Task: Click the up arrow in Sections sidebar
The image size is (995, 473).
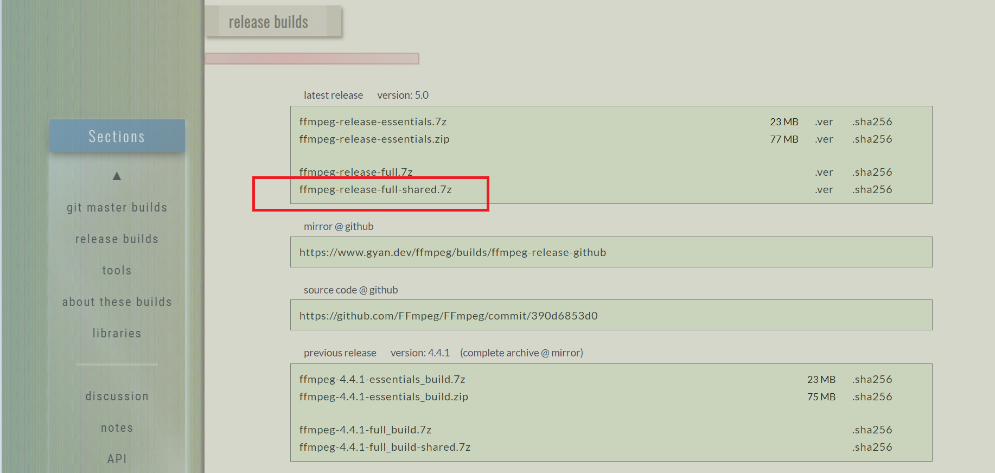Action: pos(117,176)
